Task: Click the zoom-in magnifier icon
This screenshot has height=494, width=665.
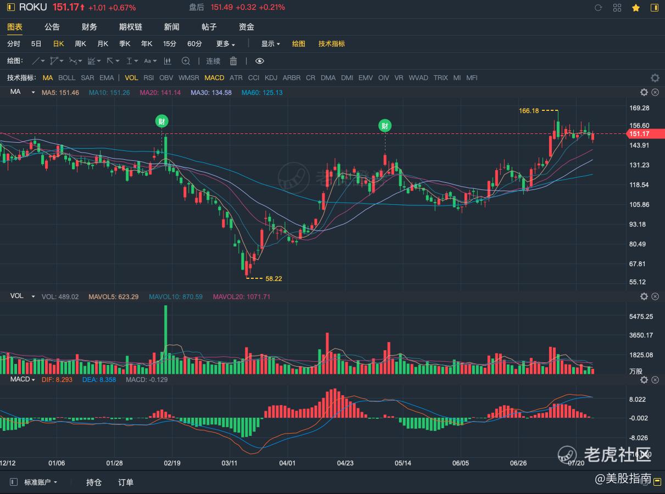Action: (186, 61)
